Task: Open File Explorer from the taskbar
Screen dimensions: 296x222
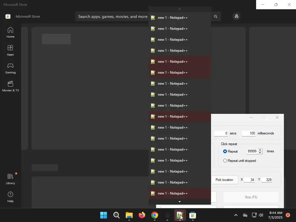Action: (x=129, y=215)
